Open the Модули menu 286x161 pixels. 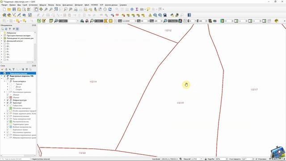point(43,5)
